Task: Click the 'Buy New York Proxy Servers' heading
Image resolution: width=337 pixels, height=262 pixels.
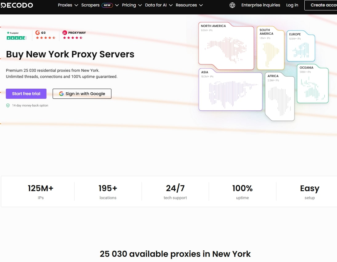Action: pos(70,54)
